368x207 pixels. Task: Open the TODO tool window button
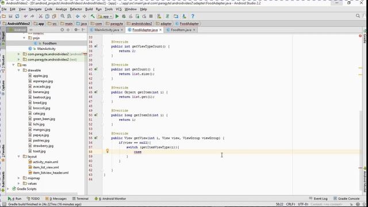pyautogui.click(x=33, y=198)
